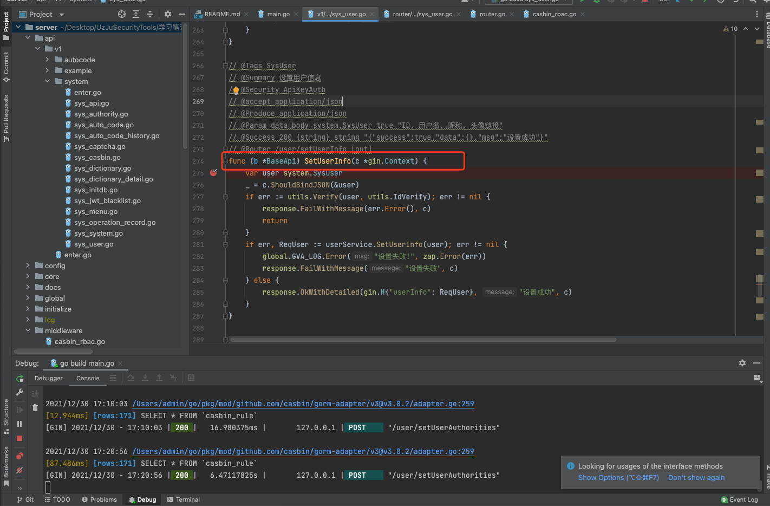Open the Project view dropdown
Viewport: 770px width, 506px height.
61,15
